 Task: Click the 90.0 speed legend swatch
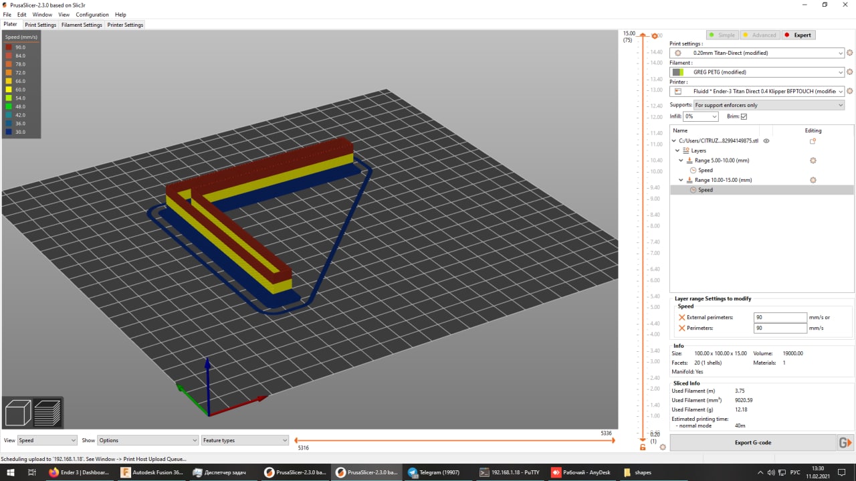pos(9,47)
